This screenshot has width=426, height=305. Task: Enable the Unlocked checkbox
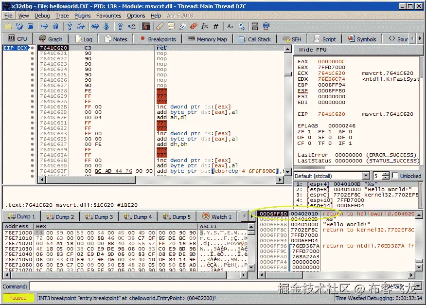pos(395,176)
